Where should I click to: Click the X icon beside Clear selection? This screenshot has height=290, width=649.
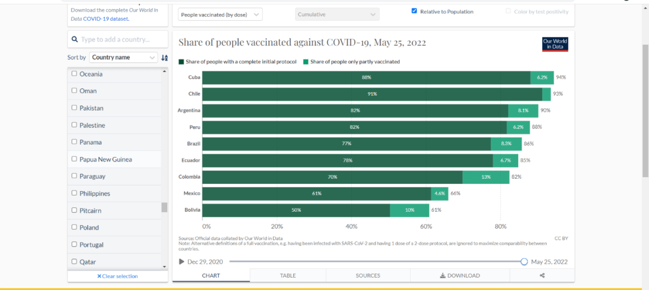click(99, 276)
